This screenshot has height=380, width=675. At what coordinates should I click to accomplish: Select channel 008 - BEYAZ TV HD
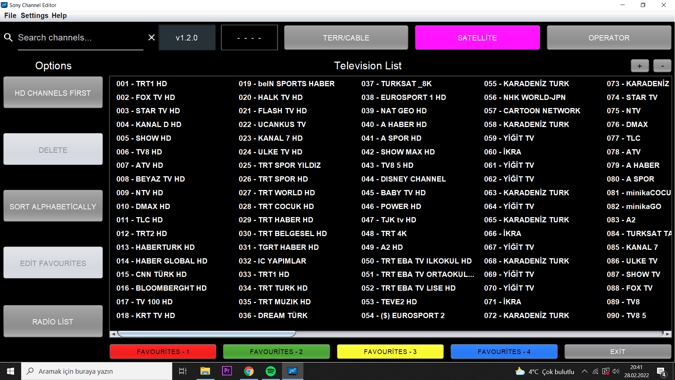click(150, 179)
